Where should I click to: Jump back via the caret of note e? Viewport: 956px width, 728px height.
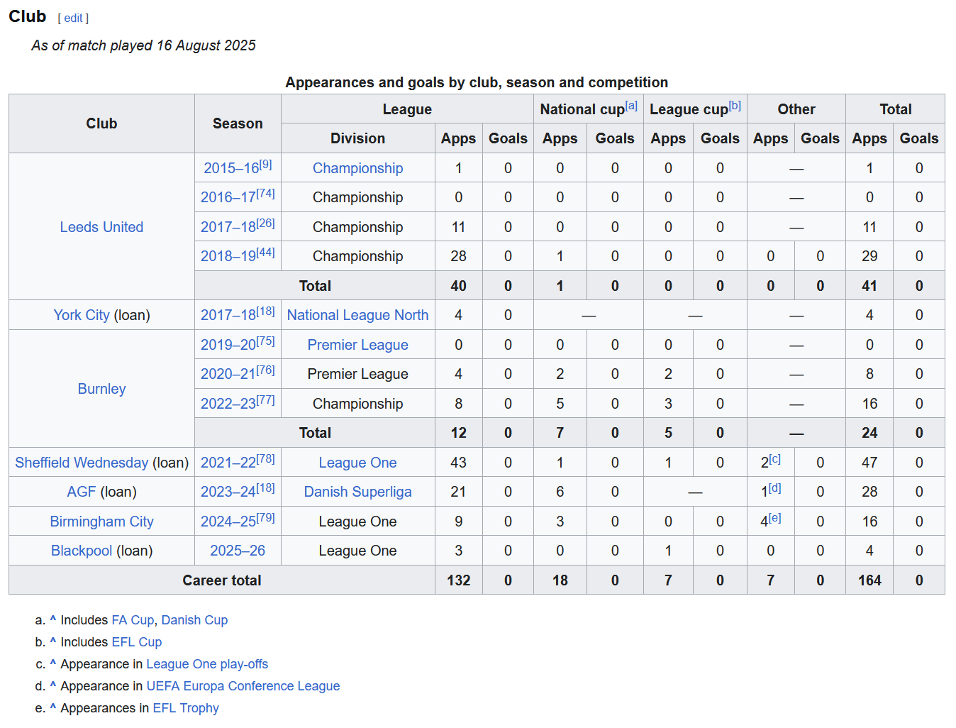click(x=52, y=708)
